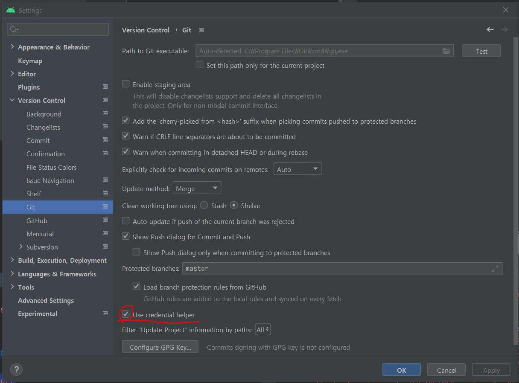Screen dimensions: 519x383
Task: Click the back arrow navigation icon
Action: click(x=490, y=29)
